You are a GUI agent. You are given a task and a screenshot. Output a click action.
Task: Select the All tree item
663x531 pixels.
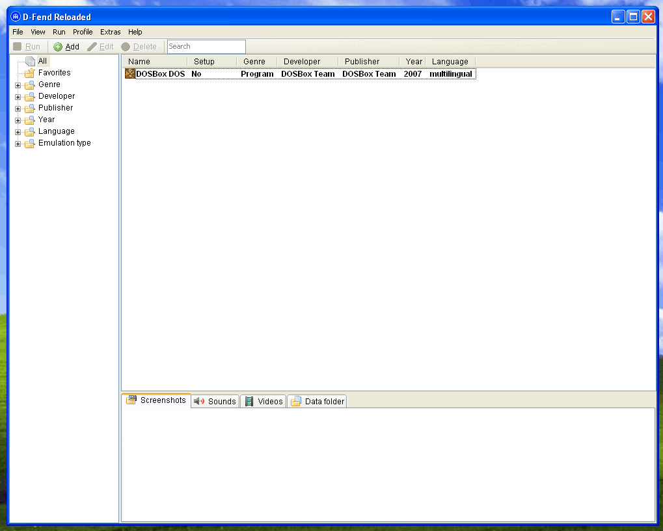point(42,61)
